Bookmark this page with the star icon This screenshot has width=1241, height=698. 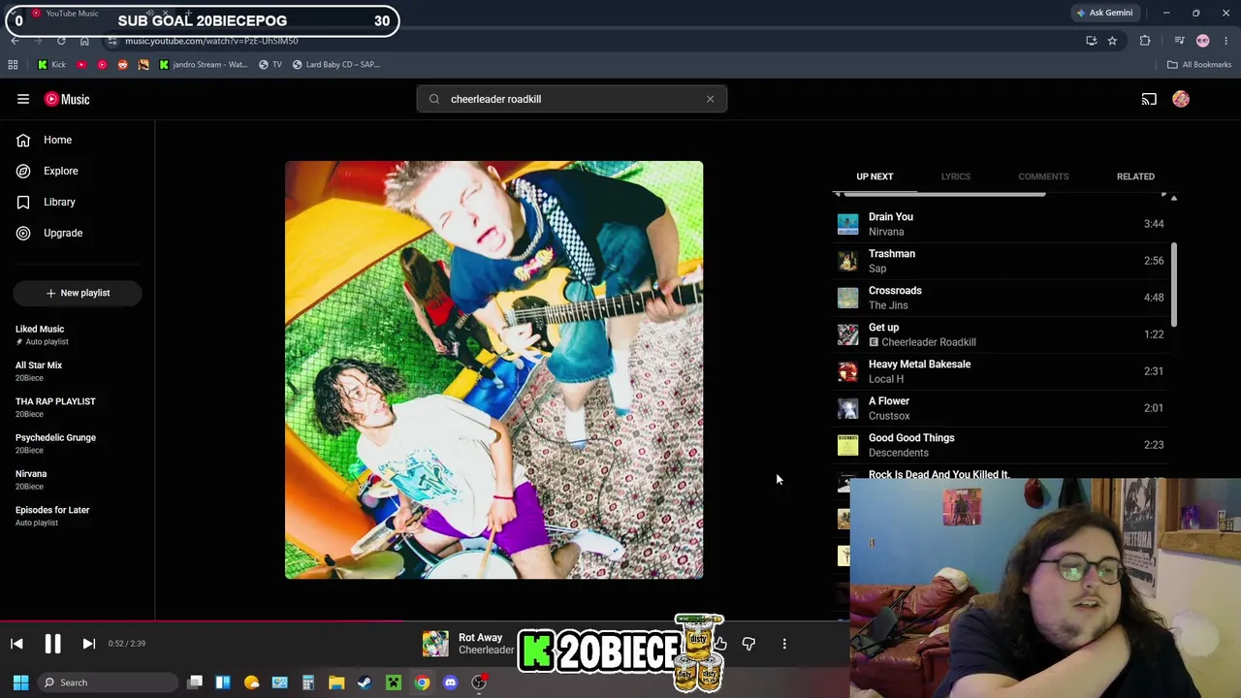[1112, 41]
